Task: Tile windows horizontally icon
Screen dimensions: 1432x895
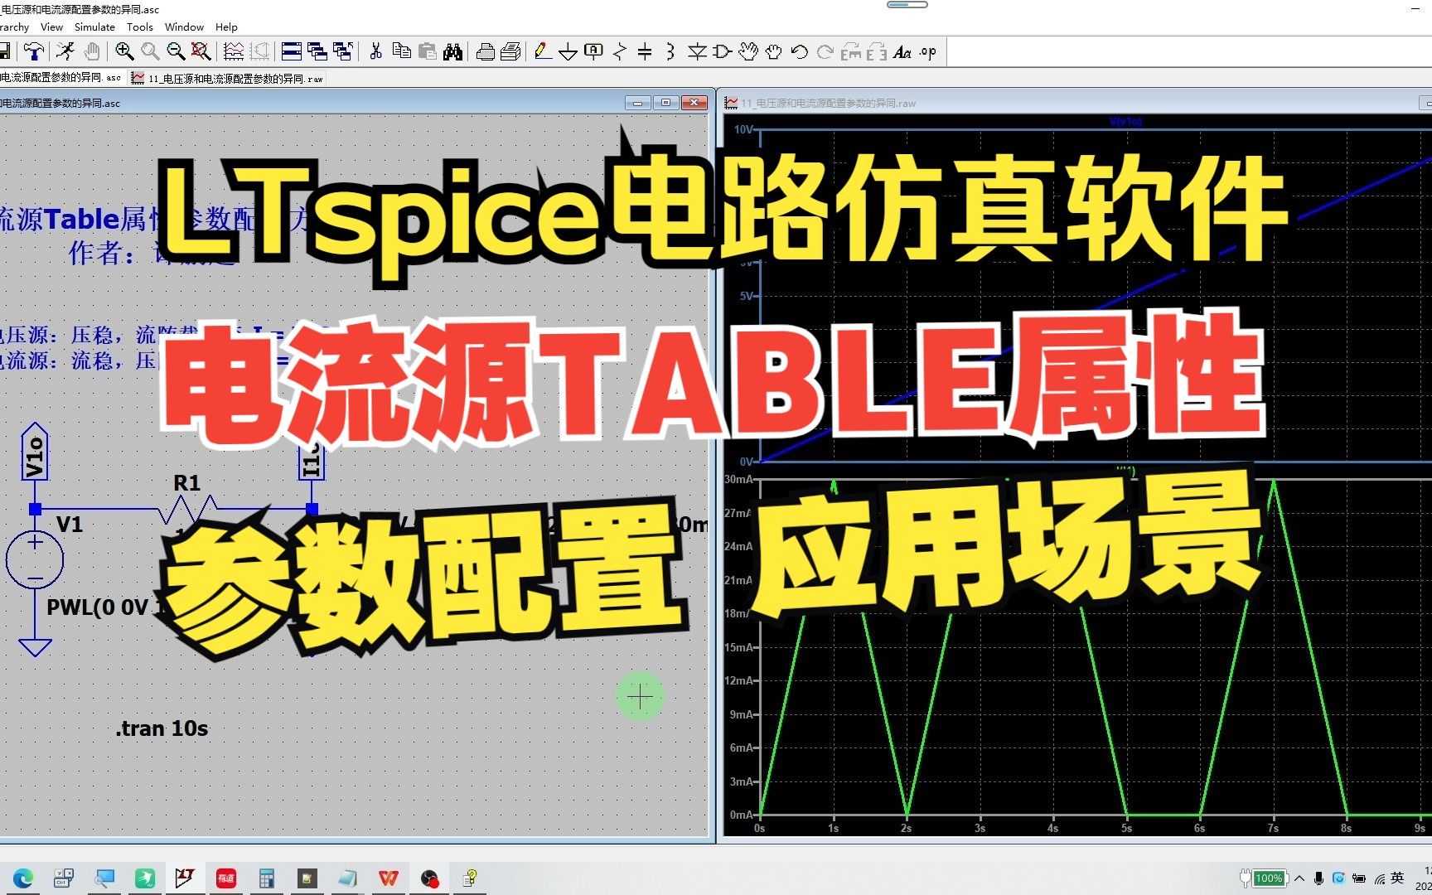Action: (x=292, y=52)
